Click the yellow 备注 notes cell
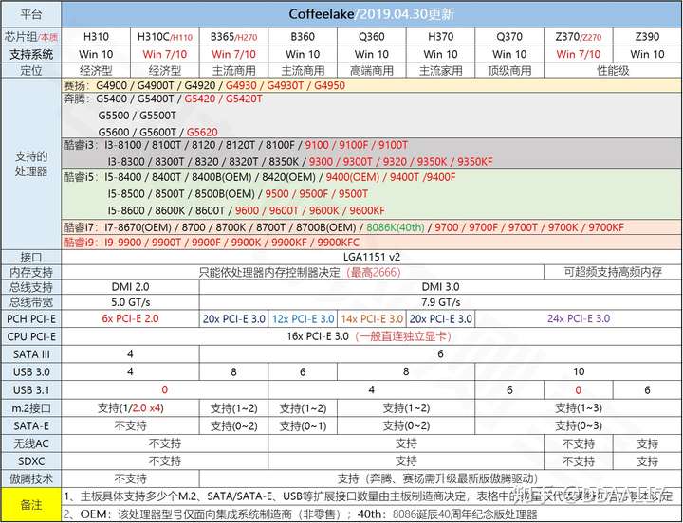Viewport: 683px width, 523px height. click(31, 504)
